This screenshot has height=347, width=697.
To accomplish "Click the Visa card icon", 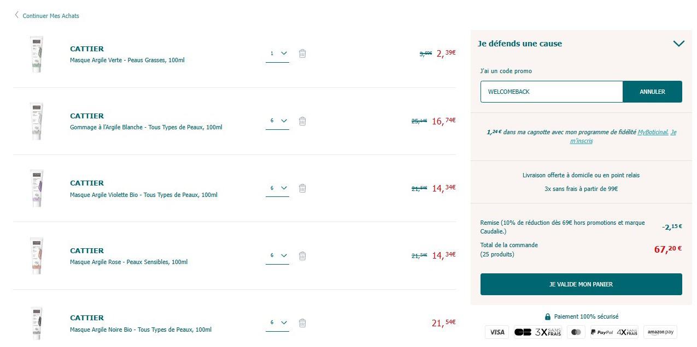I will coord(496,332).
